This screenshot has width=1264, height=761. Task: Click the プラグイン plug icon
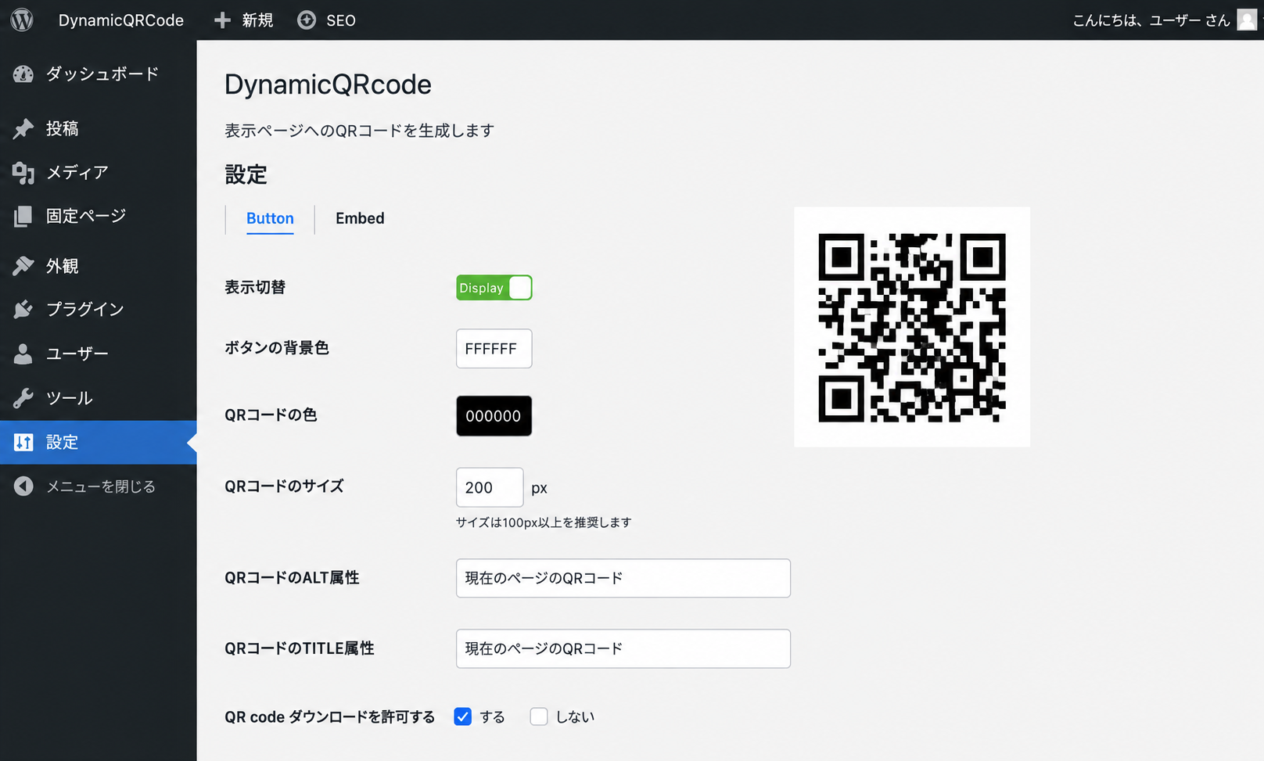23,310
